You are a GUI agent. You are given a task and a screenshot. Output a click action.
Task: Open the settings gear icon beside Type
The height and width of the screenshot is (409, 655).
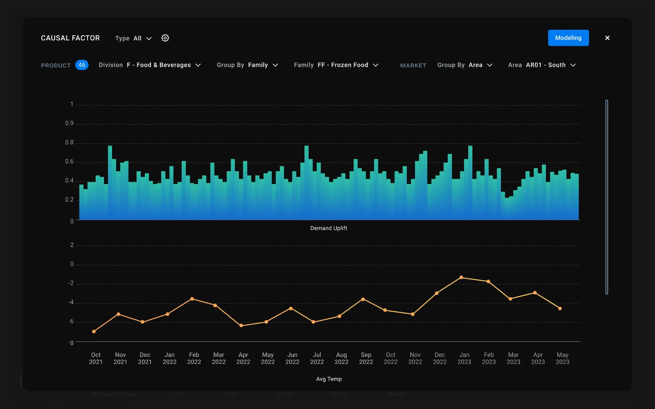pos(165,38)
